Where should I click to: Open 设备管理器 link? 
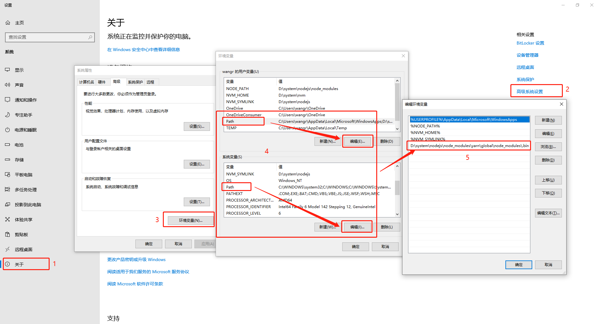(x=528, y=55)
